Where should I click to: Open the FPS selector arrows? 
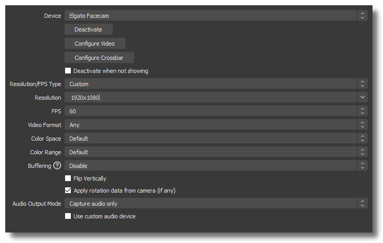(x=363, y=111)
